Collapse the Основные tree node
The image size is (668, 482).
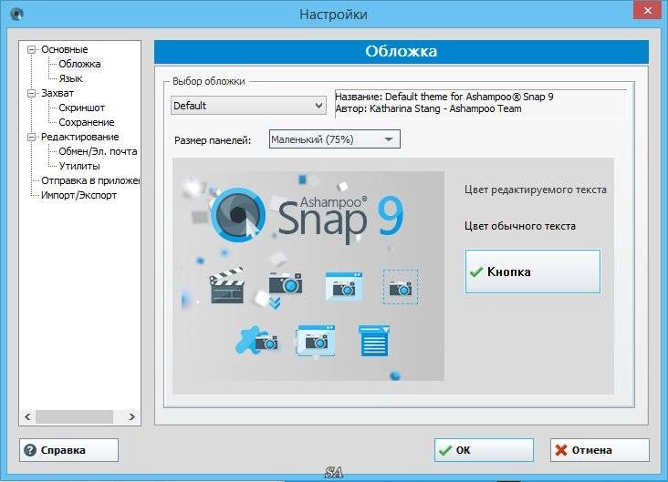click(x=31, y=50)
